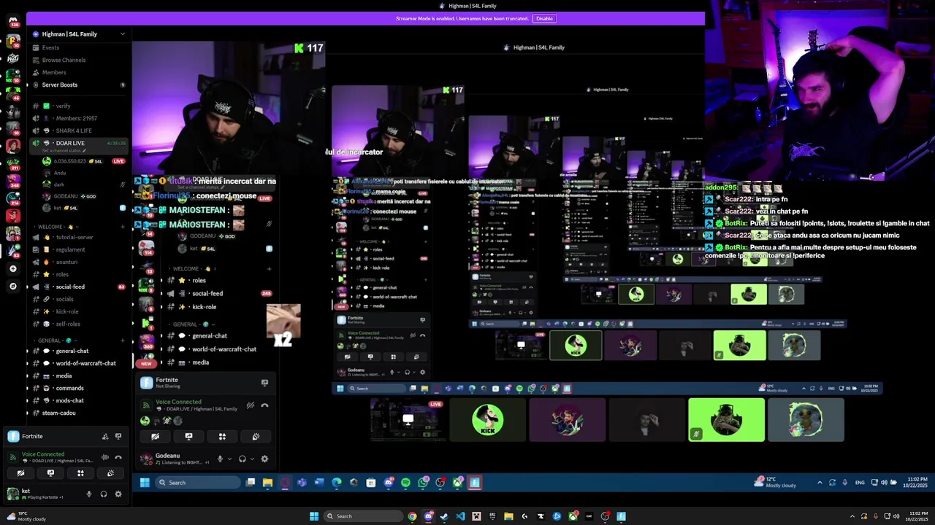Expand threads arrow beside media channel
935x525 pixels.
(x=28, y=376)
